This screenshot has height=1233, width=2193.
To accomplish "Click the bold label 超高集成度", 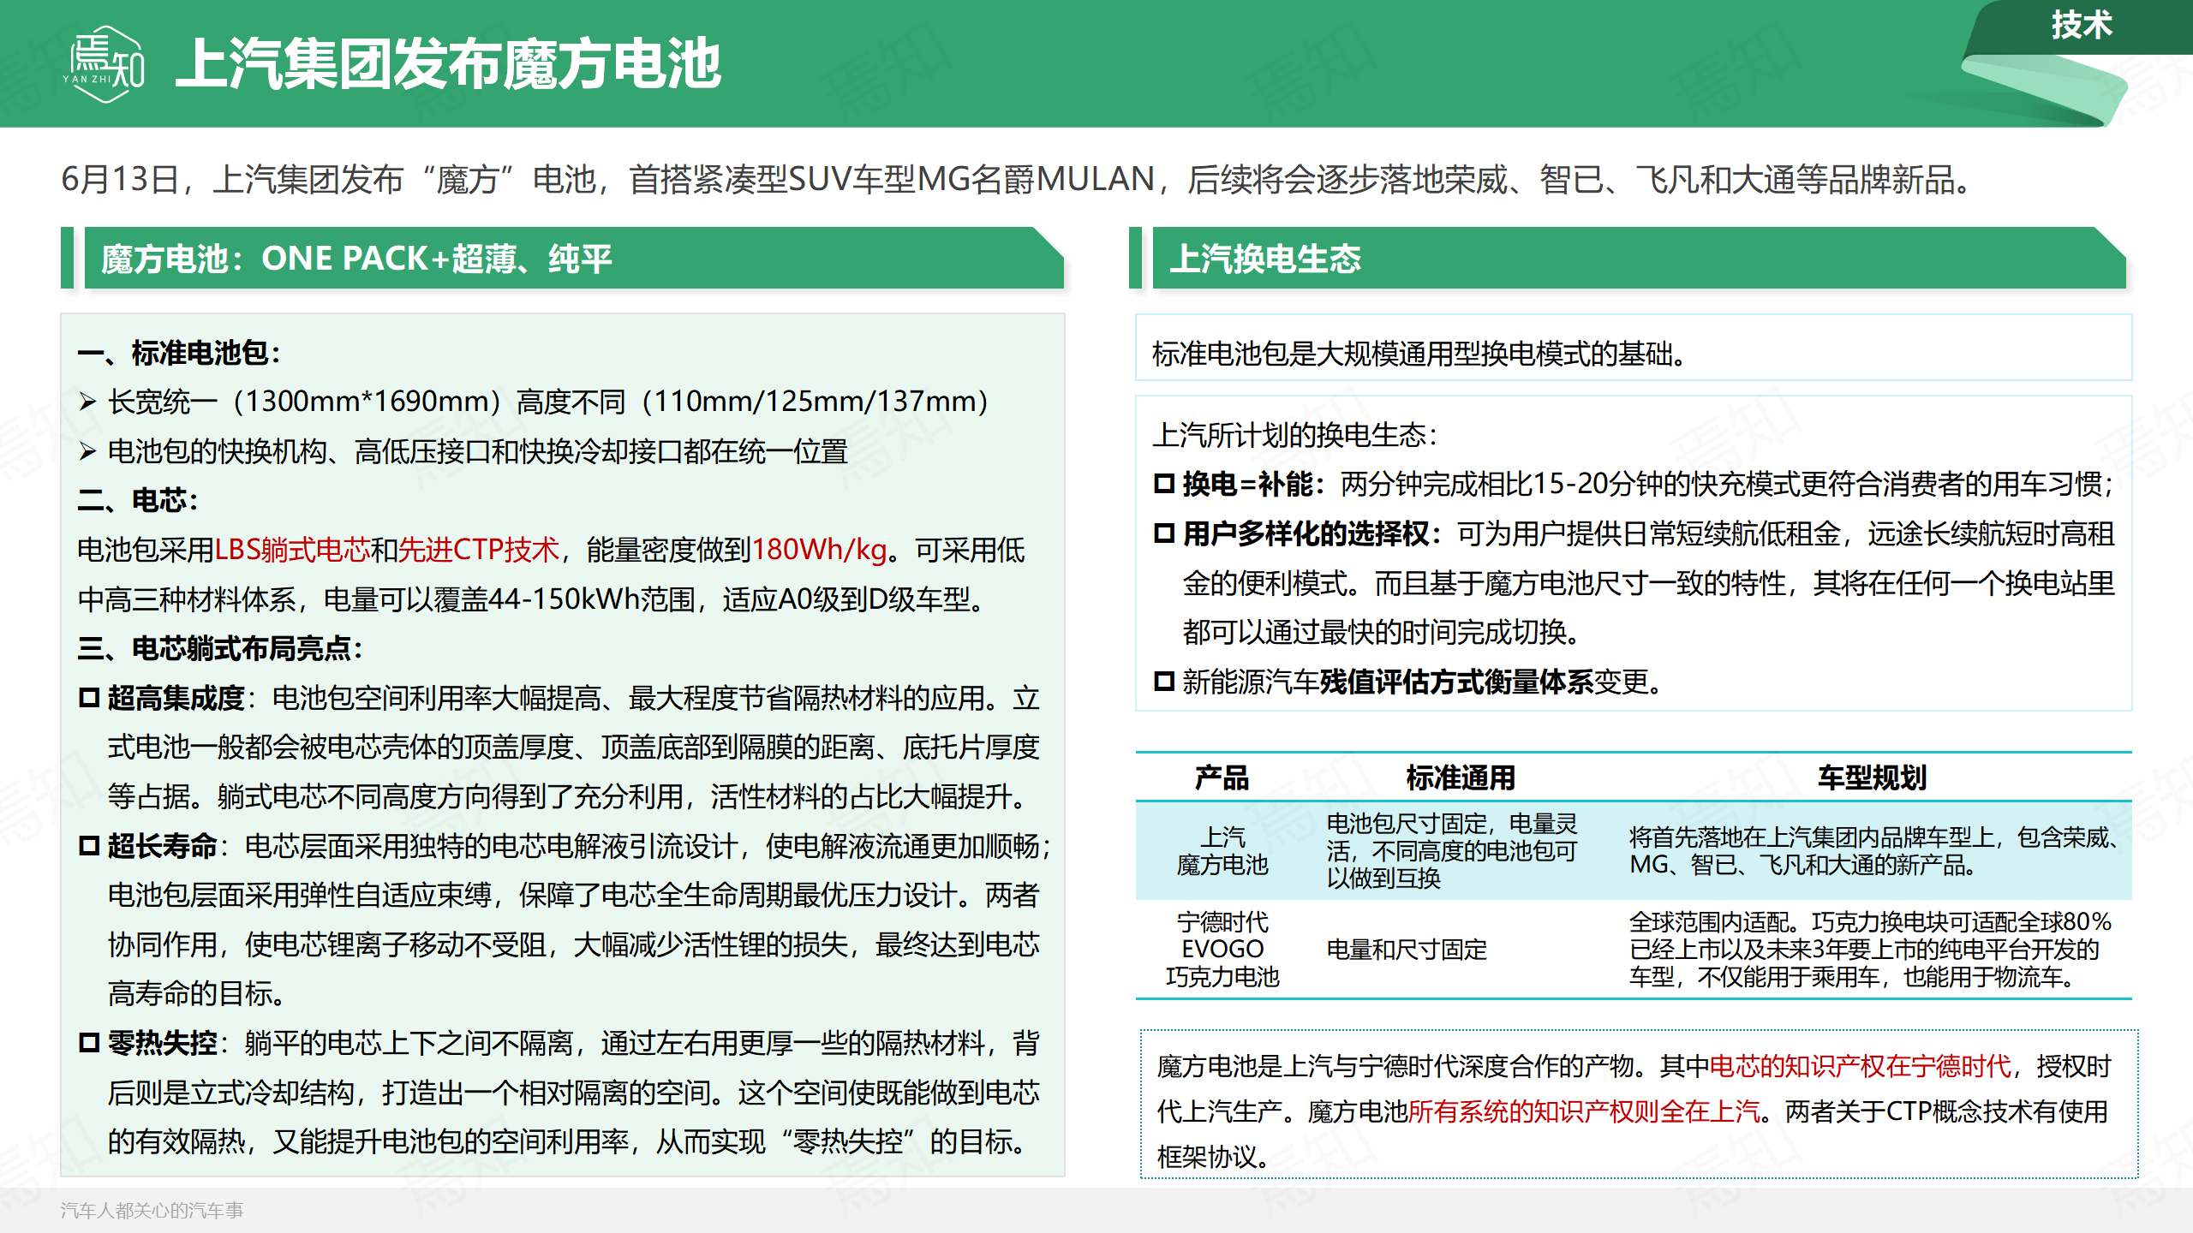I will pyautogui.click(x=176, y=698).
